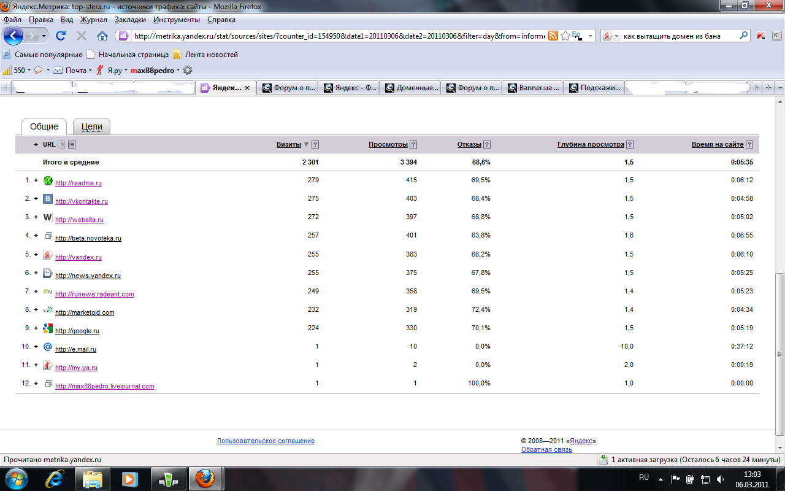Image resolution: width=785 pixels, height=491 pixels.
Task: Click the help icon next to Отказы
Action: pos(487,145)
